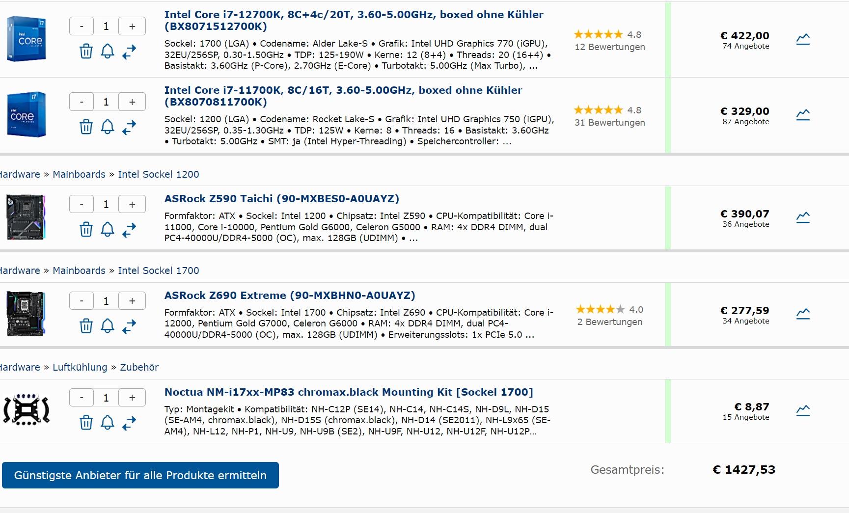Viewport: 849px width, 513px height.
Task: Click plus for Noctua Mounting Kit
Action: pyautogui.click(x=132, y=398)
